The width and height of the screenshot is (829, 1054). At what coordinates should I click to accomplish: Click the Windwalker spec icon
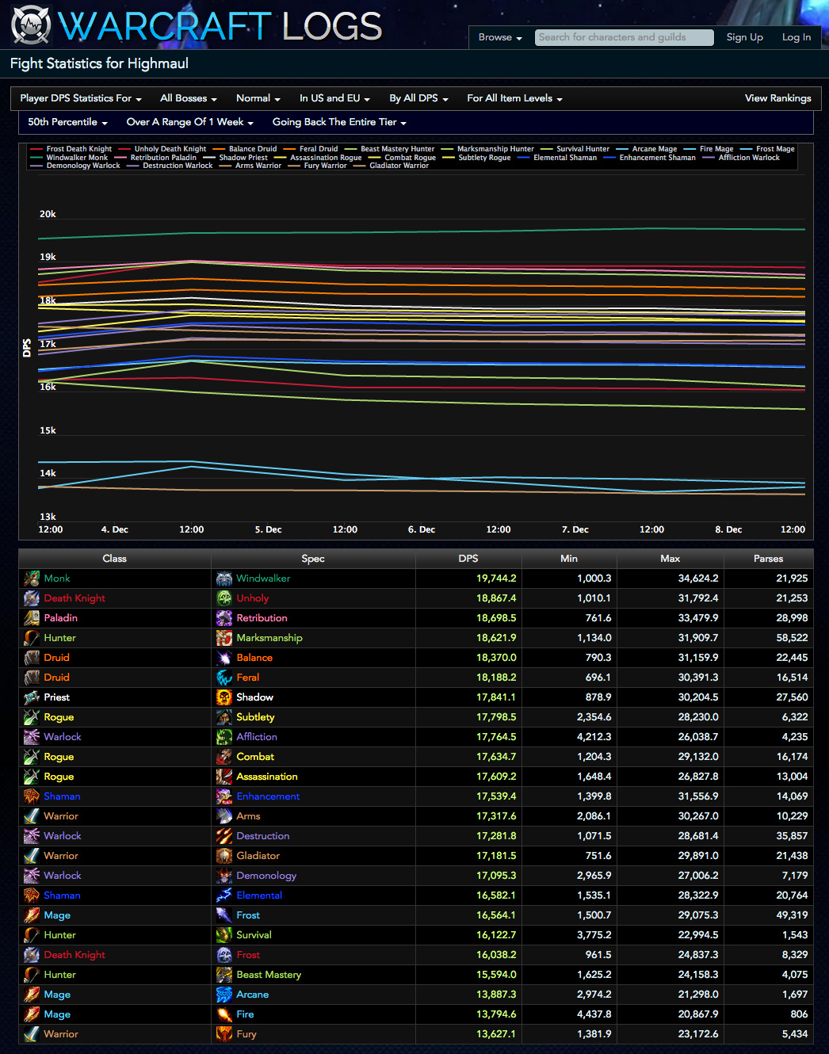224,579
